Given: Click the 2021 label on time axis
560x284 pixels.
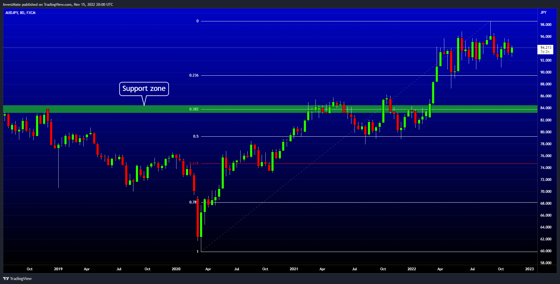Looking at the screenshot, I should (x=294, y=269).
